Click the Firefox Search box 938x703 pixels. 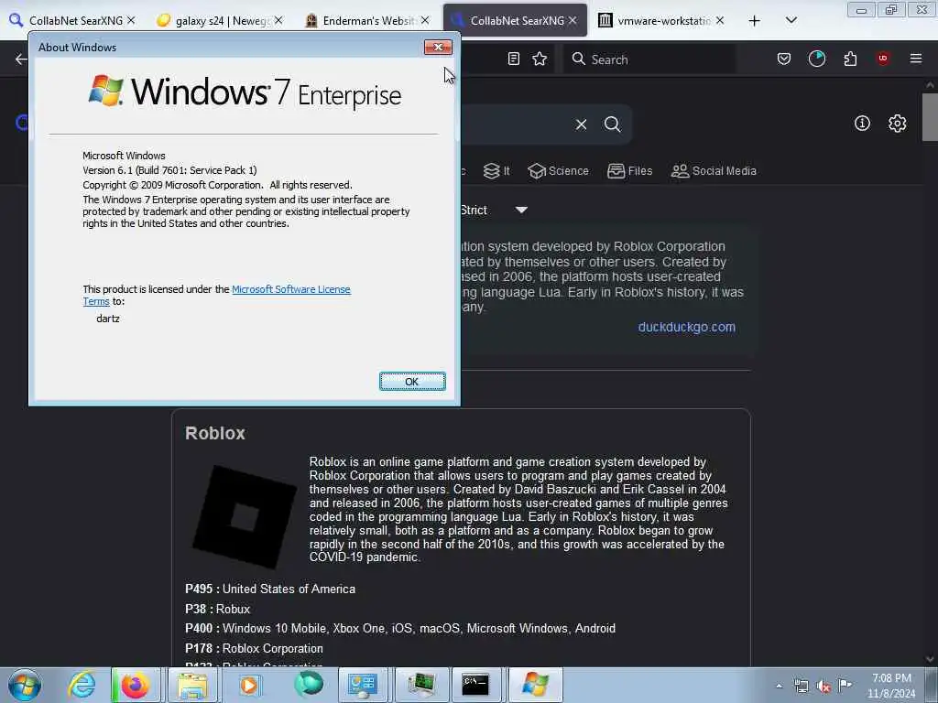click(x=649, y=59)
